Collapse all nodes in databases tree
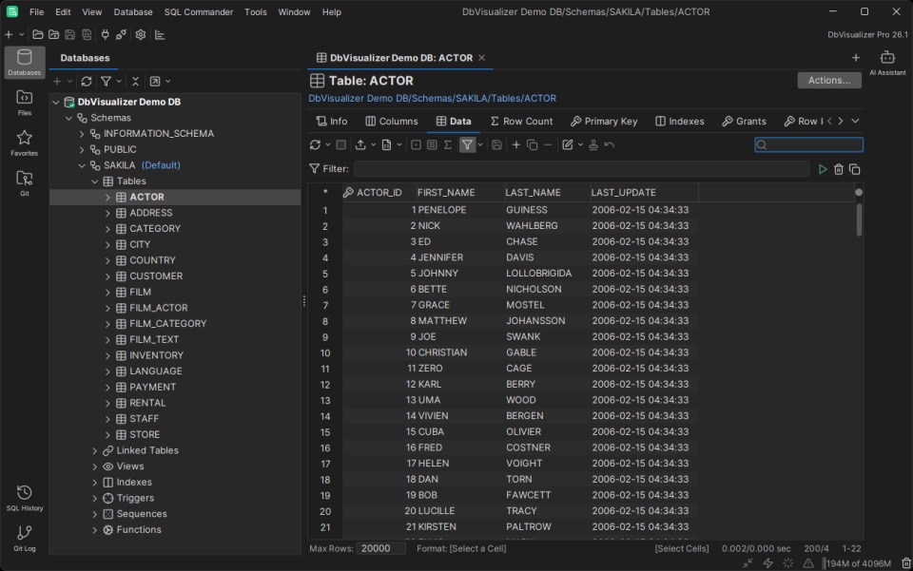Screen dimensions: 913x571 click(135, 82)
